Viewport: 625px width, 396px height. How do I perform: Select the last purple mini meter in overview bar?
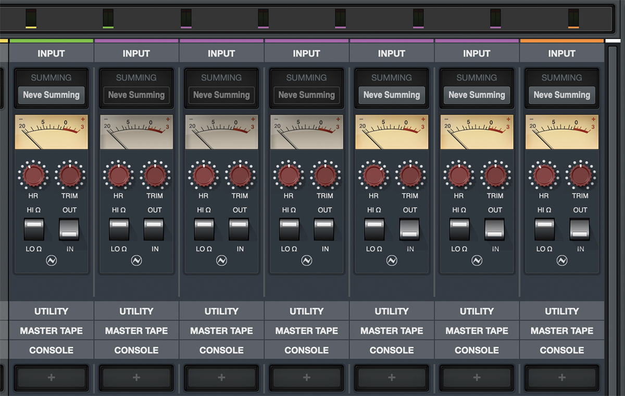[495, 18]
